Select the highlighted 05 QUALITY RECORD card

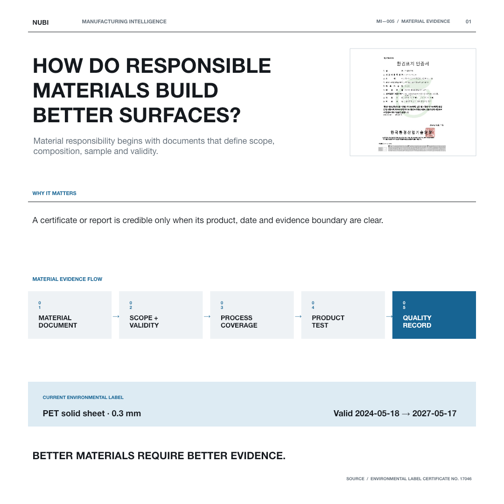pyautogui.click(x=434, y=315)
